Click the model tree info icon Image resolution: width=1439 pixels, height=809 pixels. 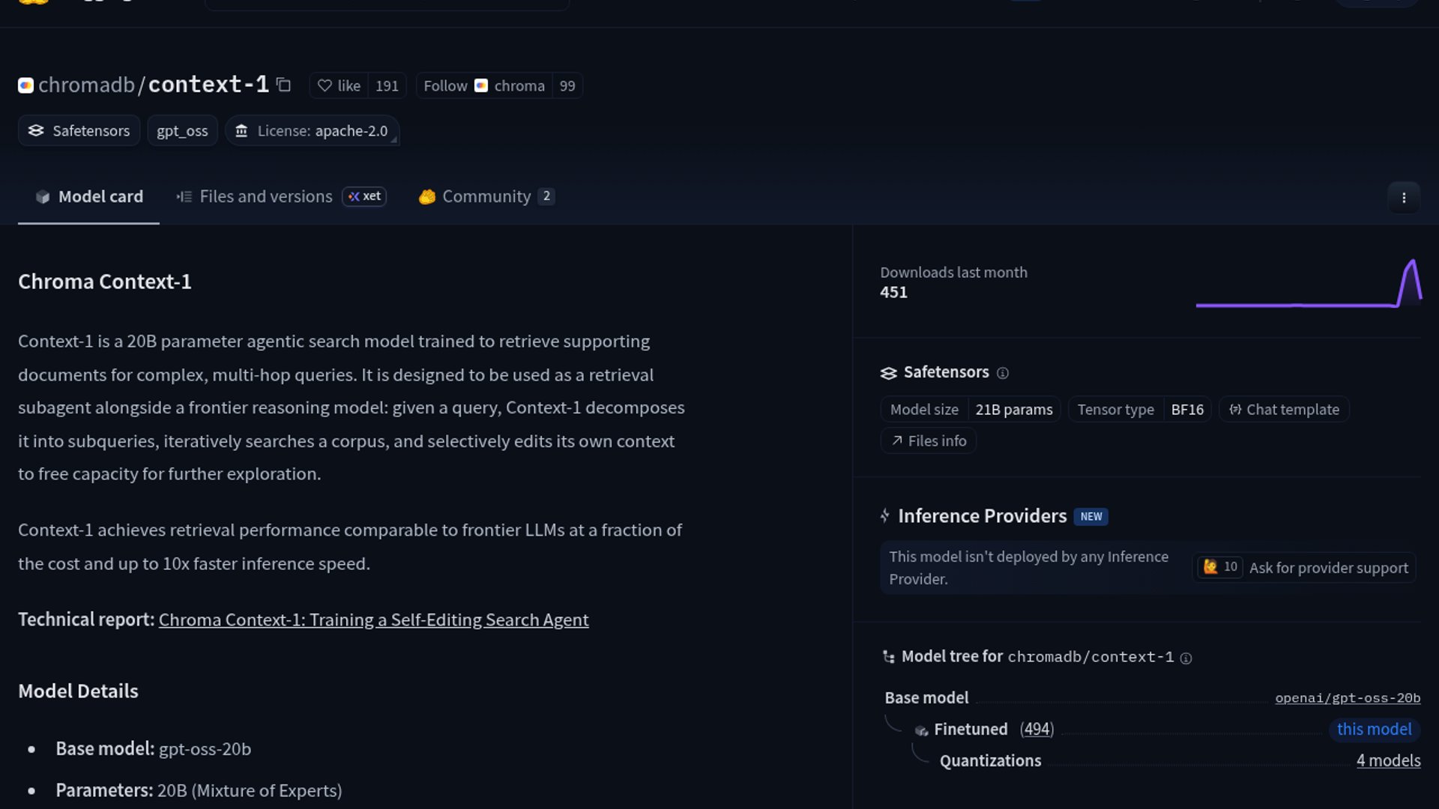[1186, 658]
